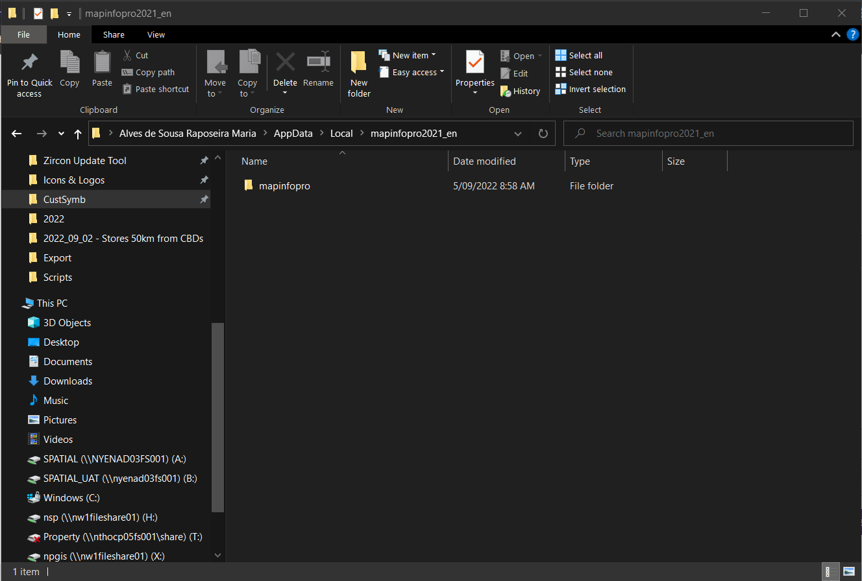Image resolution: width=862 pixels, height=581 pixels.
Task: Open Windows (C:) drive
Action: (63, 498)
